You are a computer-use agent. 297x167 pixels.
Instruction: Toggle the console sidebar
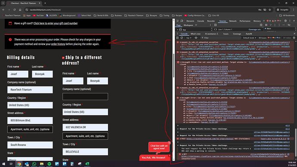(x=177, y=38)
